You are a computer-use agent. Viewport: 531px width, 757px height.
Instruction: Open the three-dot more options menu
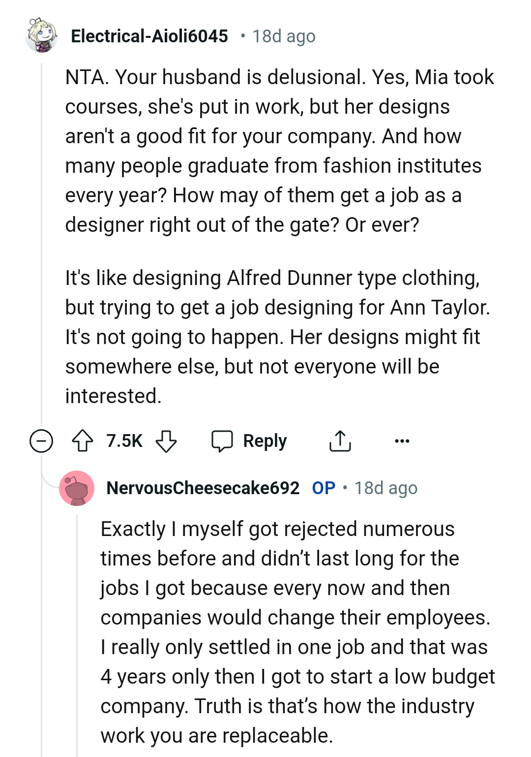pos(402,441)
